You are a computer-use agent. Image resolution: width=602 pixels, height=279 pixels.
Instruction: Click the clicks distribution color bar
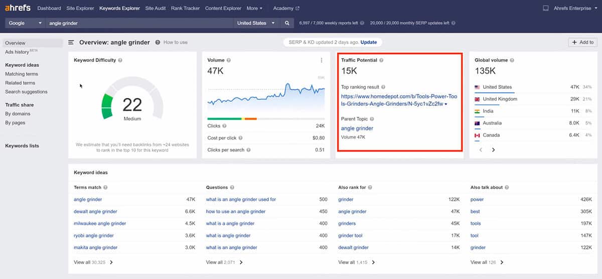tap(266, 119)
